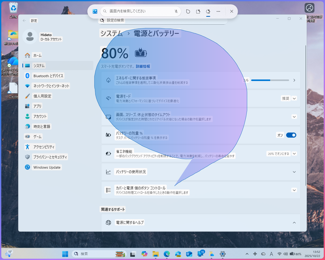The width and height of the screenshot is (325, 260).
Task: Open アプリ in the Settings sidebar
Action: [58, 106]
